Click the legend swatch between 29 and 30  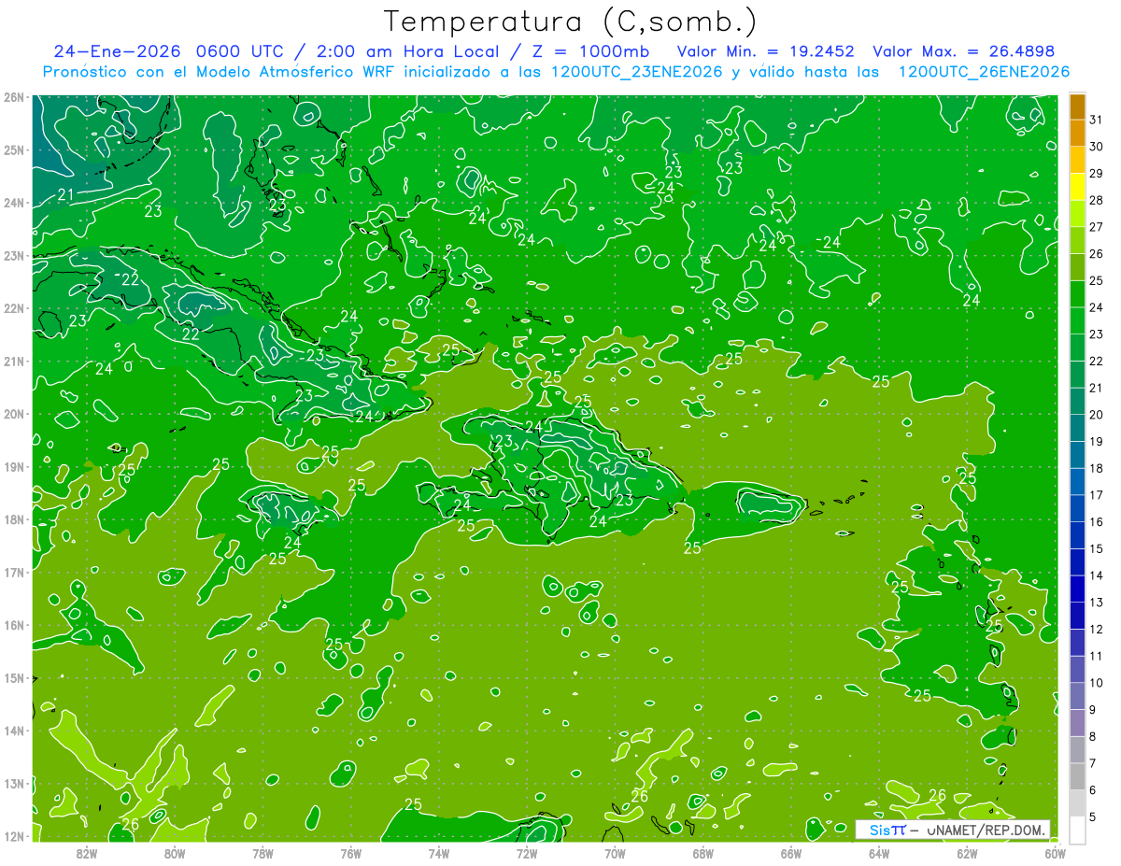click(1077, 161)
